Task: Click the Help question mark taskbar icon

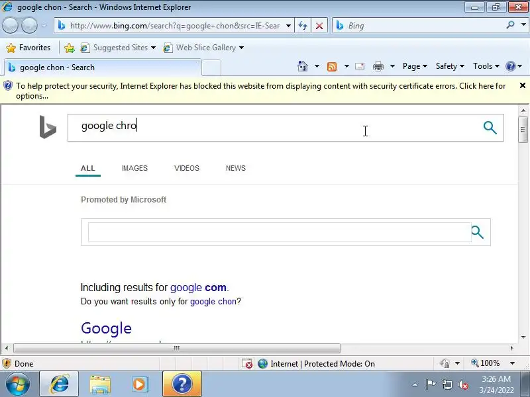Action: pyautogui.click(x=182, y=384)
